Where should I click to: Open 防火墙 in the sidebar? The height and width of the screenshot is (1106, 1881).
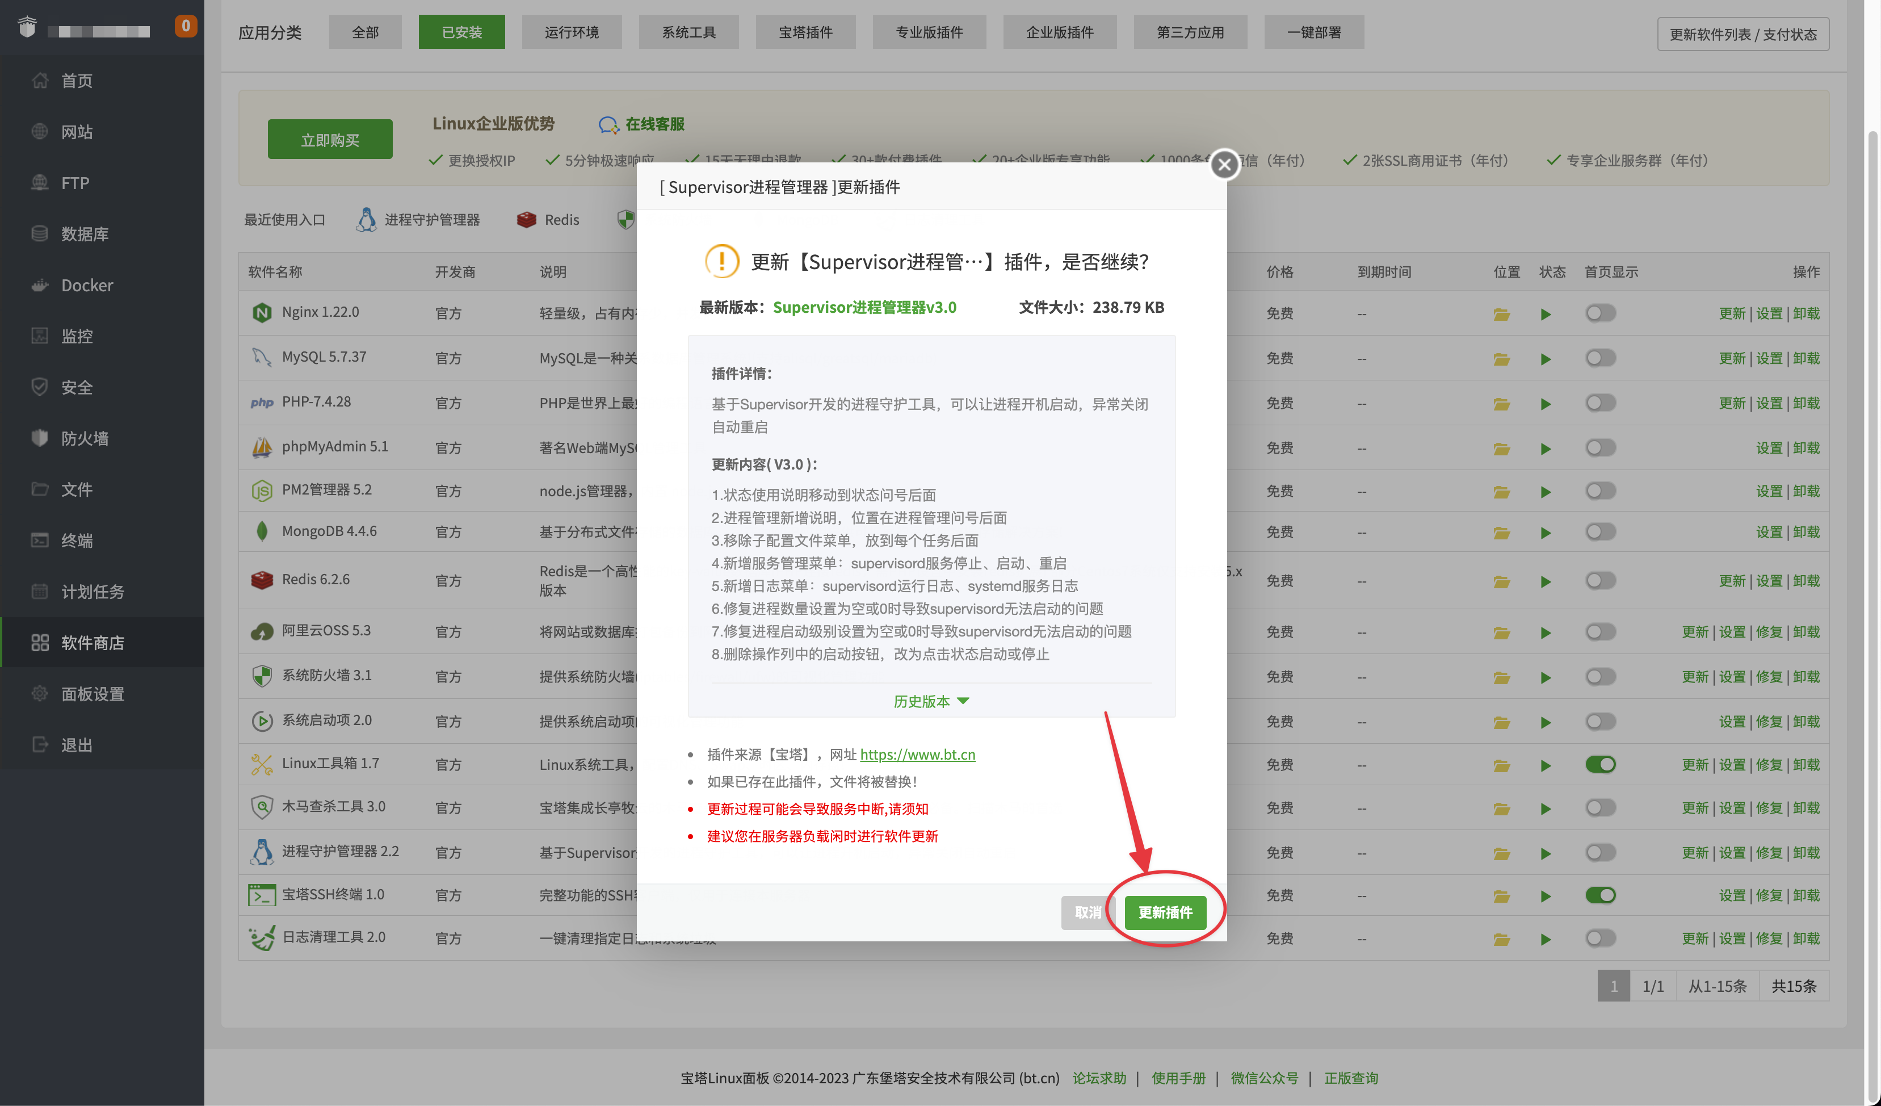pos(102,438)
